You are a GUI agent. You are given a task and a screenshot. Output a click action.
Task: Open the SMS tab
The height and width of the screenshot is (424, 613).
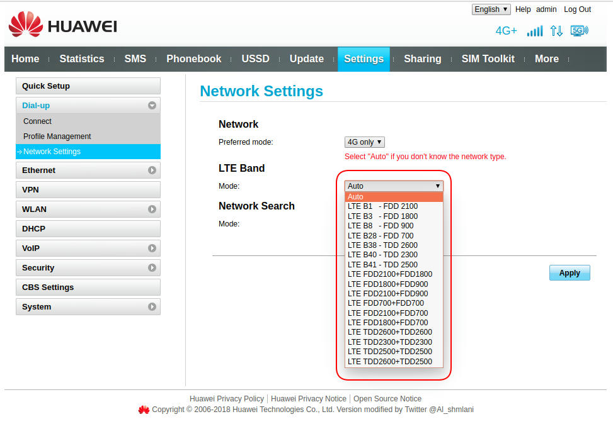click(135, 59)
